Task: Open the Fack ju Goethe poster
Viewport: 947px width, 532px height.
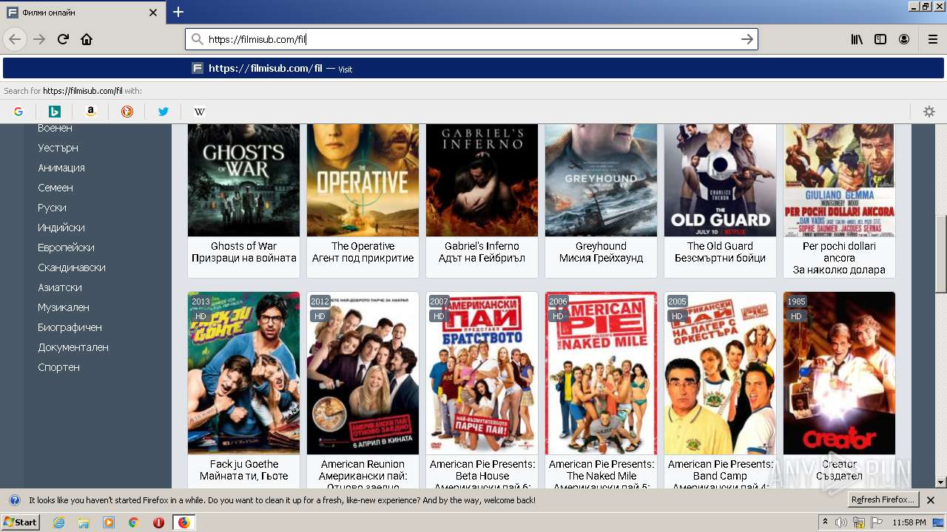Action: click(x=243, y=373)
